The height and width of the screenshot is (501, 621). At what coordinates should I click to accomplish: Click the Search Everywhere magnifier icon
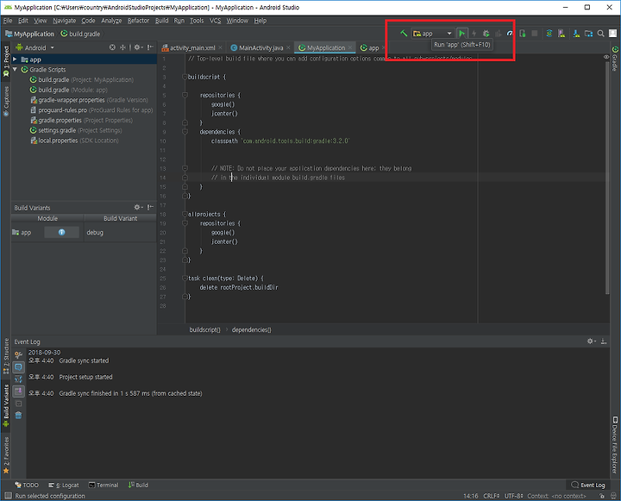point(601,34)
